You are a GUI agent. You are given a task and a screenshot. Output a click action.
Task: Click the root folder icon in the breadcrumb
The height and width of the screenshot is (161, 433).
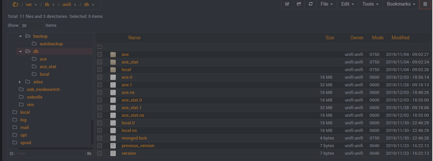[15, 5]
